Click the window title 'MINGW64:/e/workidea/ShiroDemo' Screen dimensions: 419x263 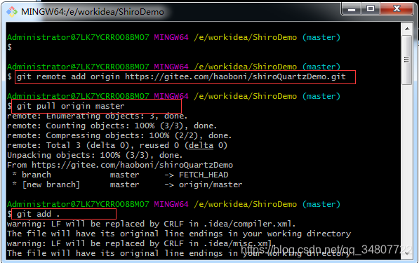(93, 12)
